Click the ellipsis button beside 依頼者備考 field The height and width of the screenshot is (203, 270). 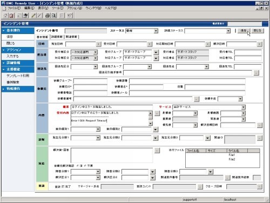point(197,99)
